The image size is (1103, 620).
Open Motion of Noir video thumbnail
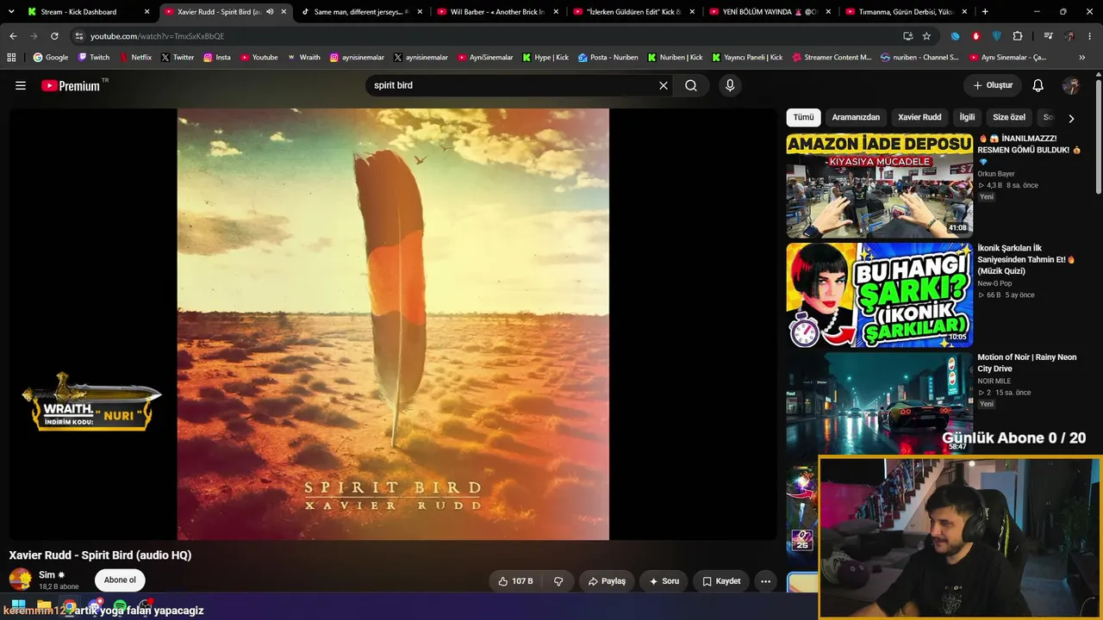point(879,403)
